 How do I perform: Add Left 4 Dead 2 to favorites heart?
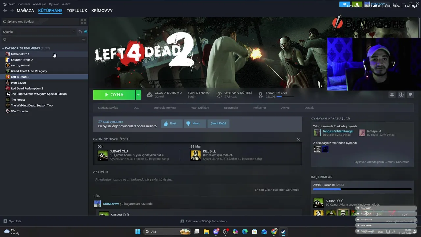click(410, 95)
